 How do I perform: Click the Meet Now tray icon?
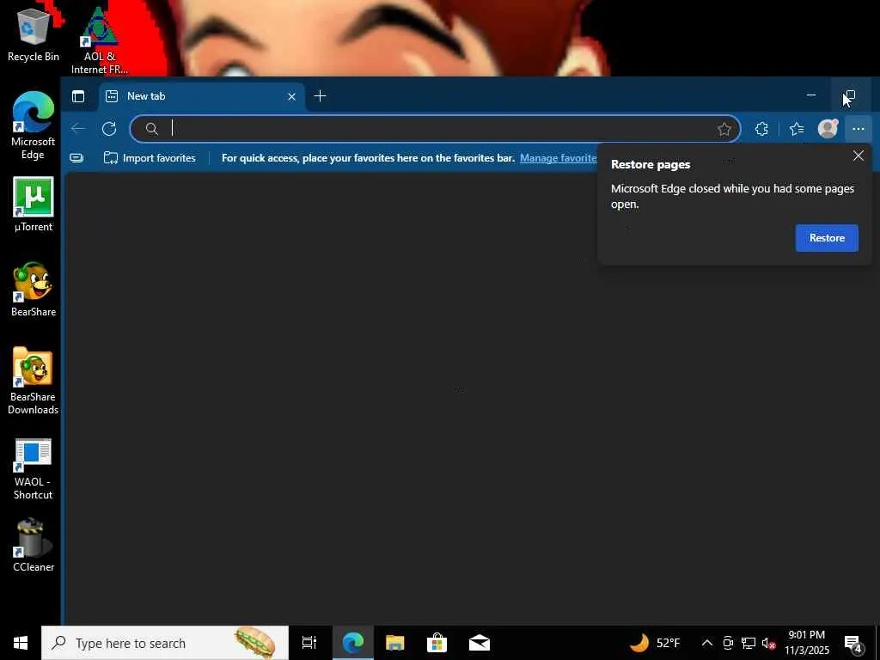point(728,643)
